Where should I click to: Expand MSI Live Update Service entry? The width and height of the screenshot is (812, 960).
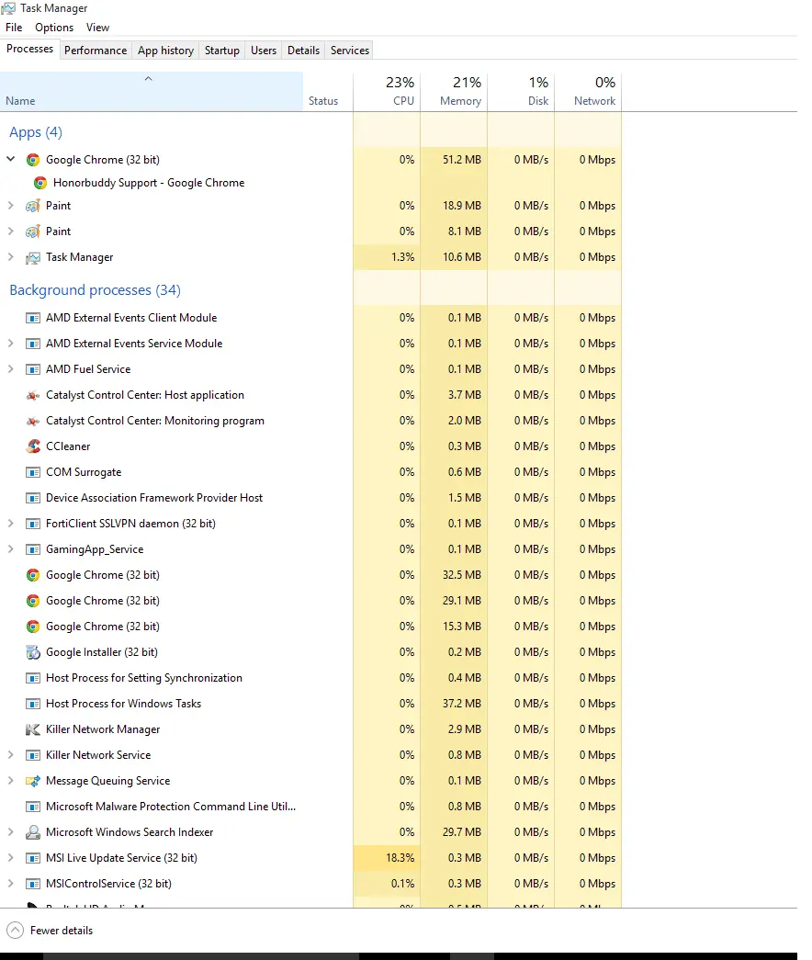10,858
